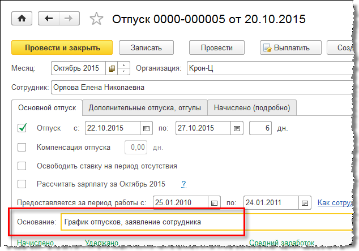Screen dimensions: 359x251
Task: Add document to favorites with star
Action: click(96, 19)
